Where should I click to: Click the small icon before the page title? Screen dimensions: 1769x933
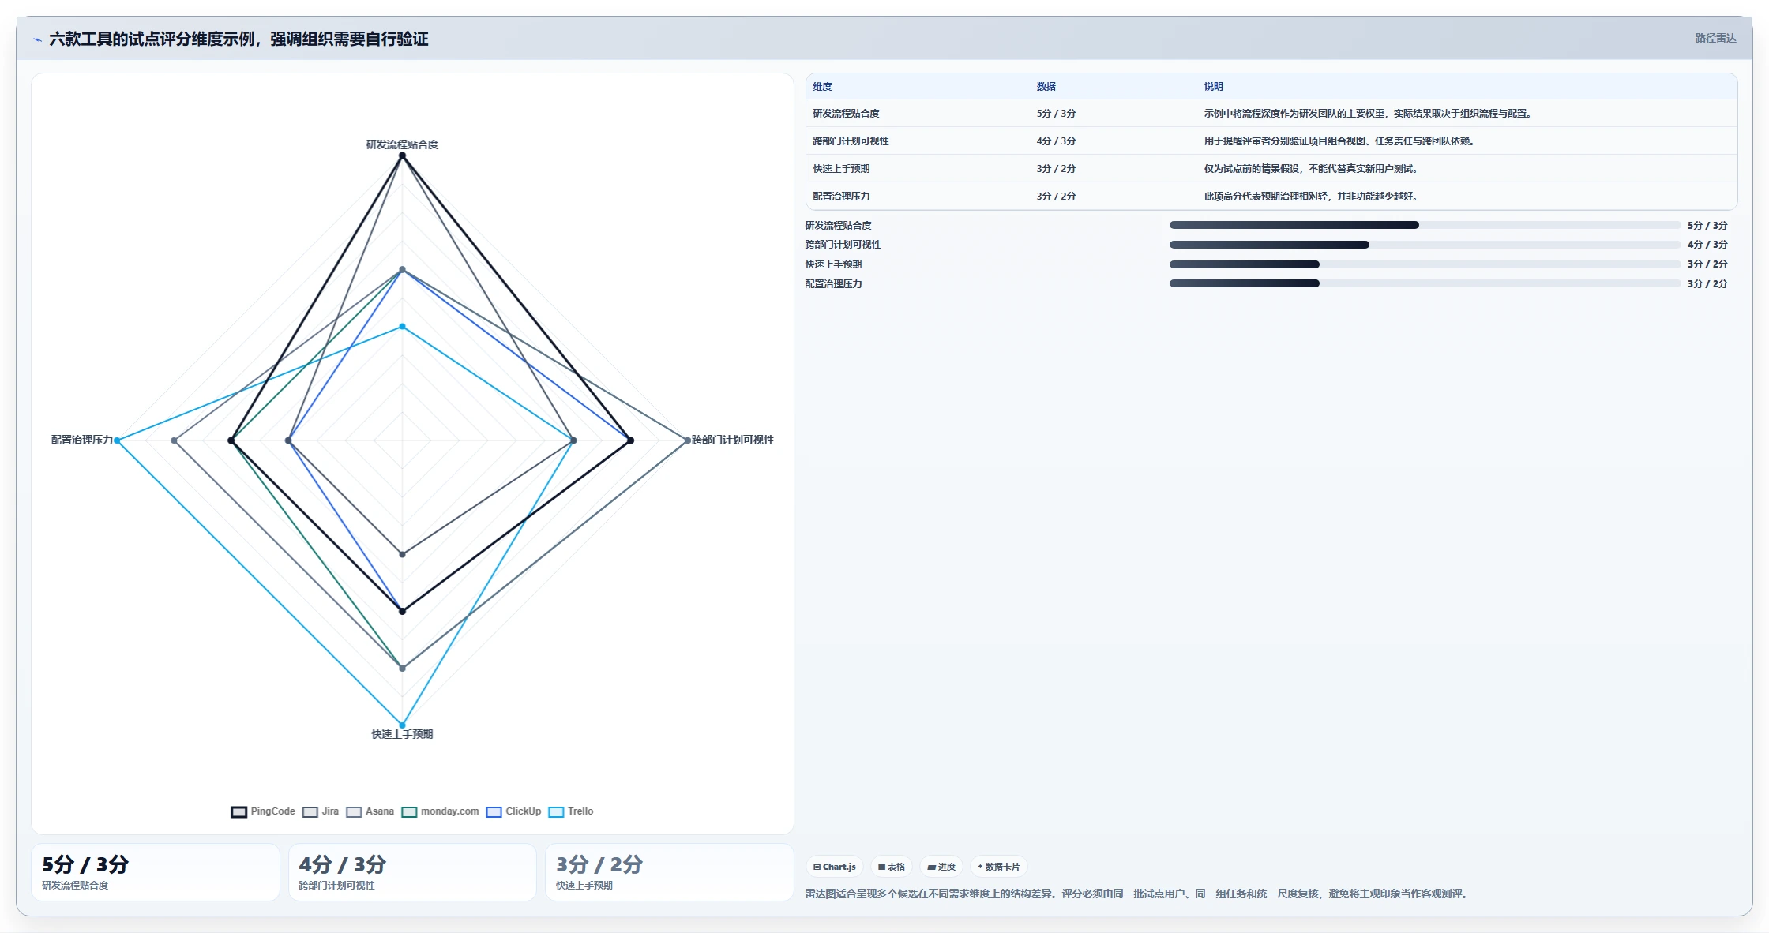pos(37,39)
